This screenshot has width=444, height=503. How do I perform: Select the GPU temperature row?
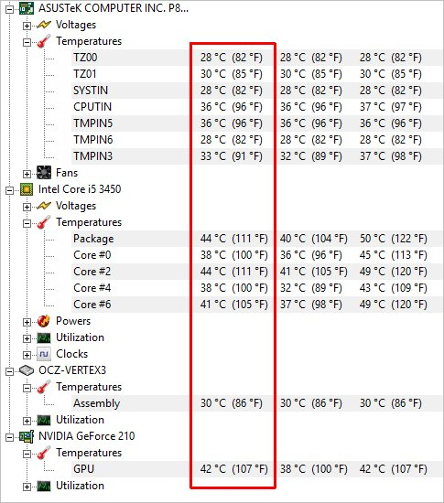[257, 469]
